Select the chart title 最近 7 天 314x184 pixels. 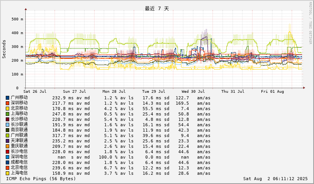point(157,8)
